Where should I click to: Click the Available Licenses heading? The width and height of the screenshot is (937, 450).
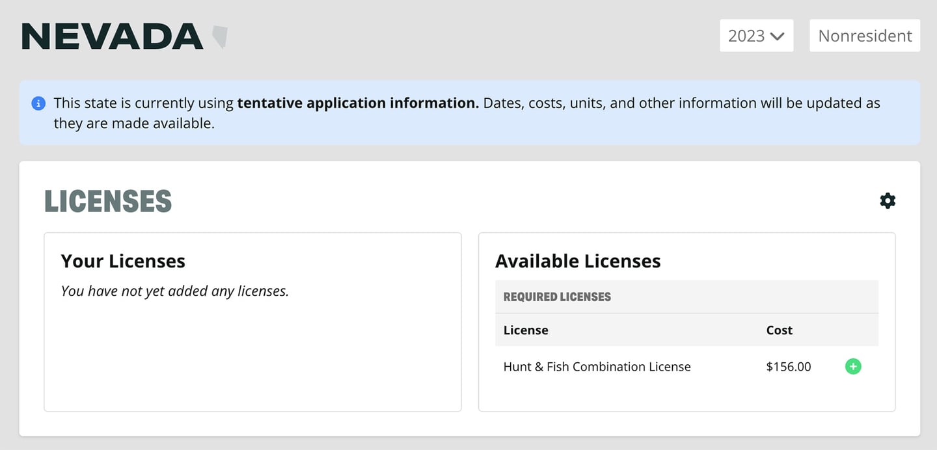click(578, 261)
